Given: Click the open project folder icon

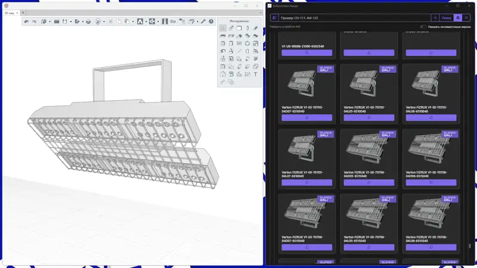Looking at the screenshot, I should coord(57,21).
